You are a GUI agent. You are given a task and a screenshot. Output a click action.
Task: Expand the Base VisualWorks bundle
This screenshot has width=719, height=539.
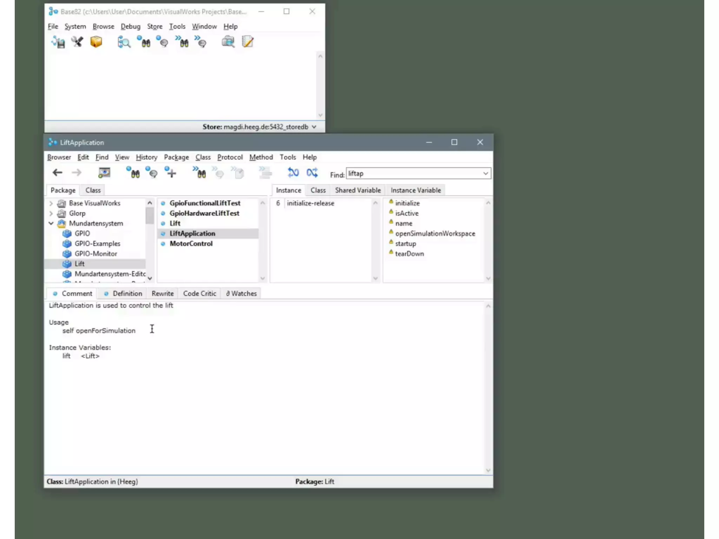click(x=51, y=203)
